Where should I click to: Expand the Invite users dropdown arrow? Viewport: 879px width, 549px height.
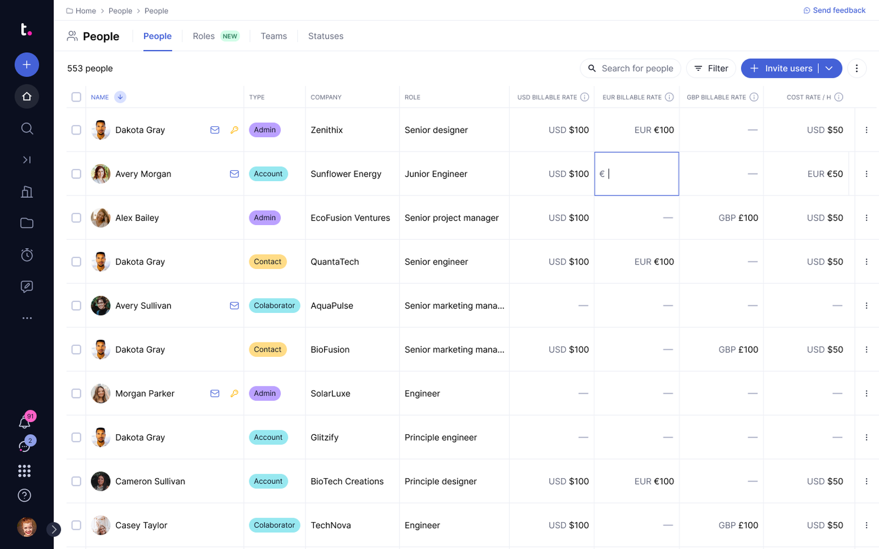[830, 69]
